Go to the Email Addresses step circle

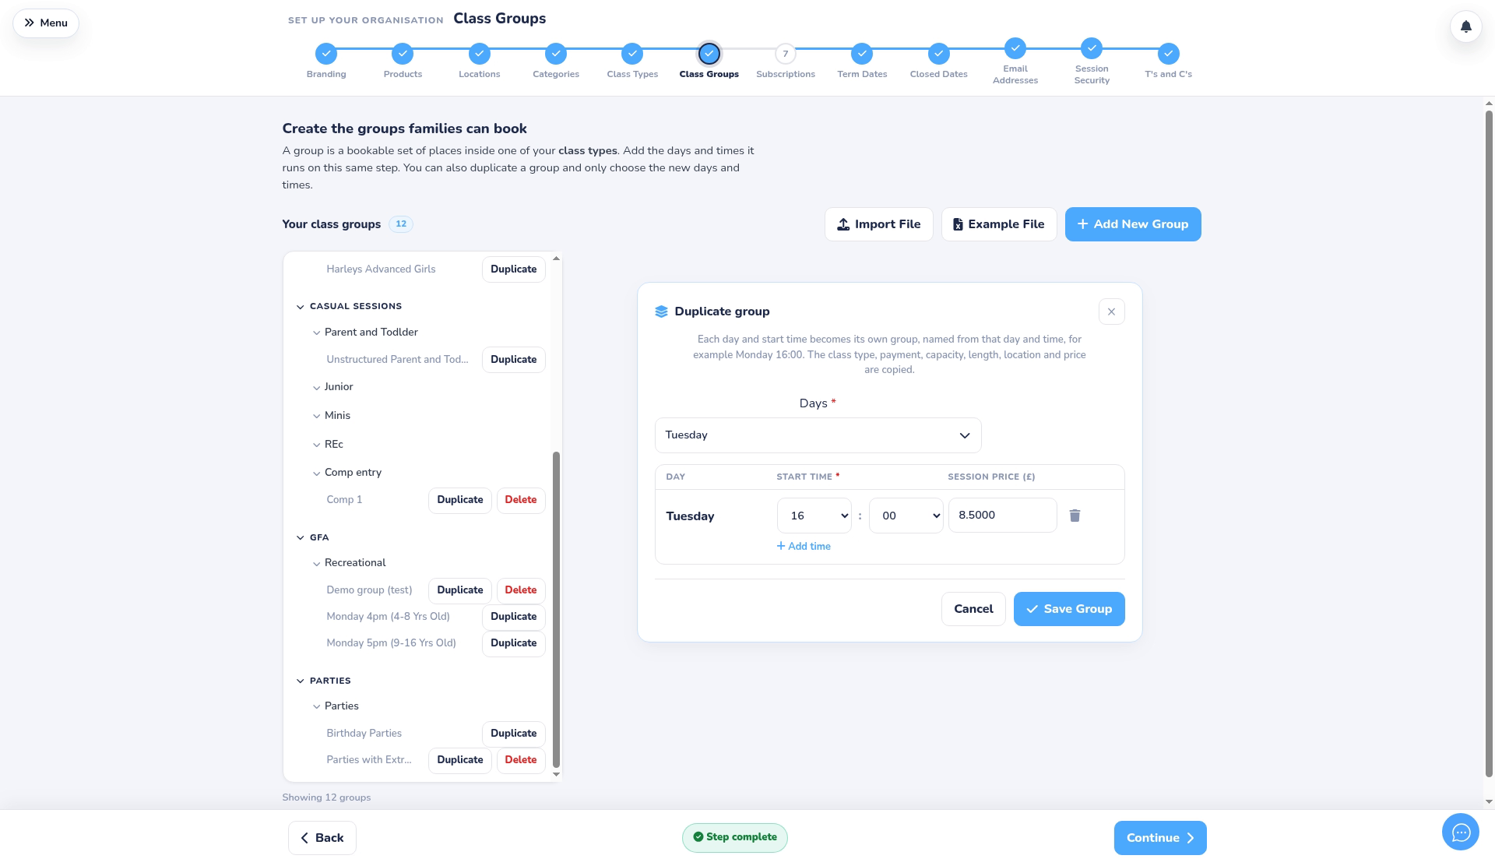1015,48
